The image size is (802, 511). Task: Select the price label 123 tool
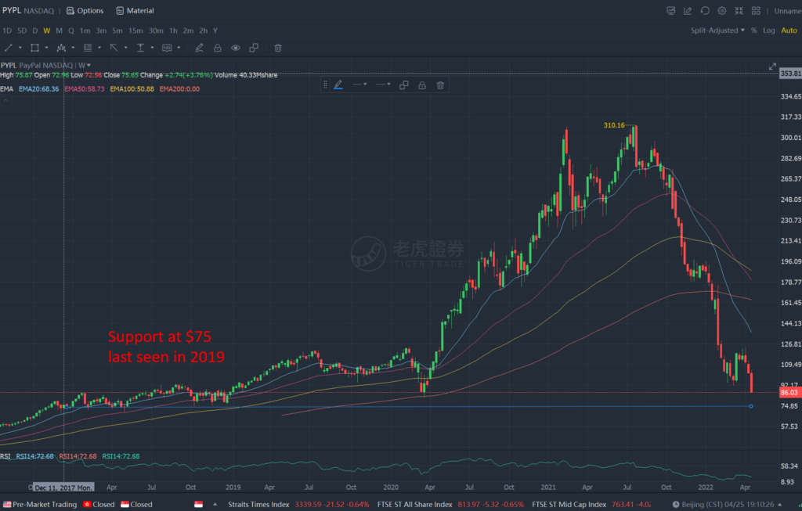pyautogui.click(x=167, y=48)
